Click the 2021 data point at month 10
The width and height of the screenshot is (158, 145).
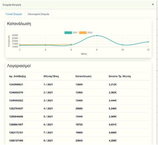pyautogui.click(x=123, y=45)
